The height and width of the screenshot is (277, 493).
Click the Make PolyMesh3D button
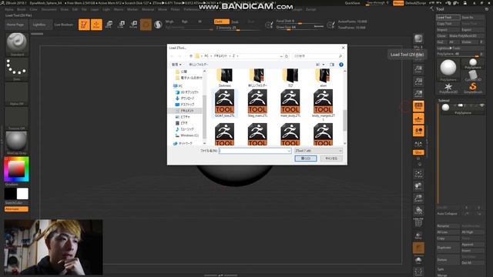pos(466,36)
